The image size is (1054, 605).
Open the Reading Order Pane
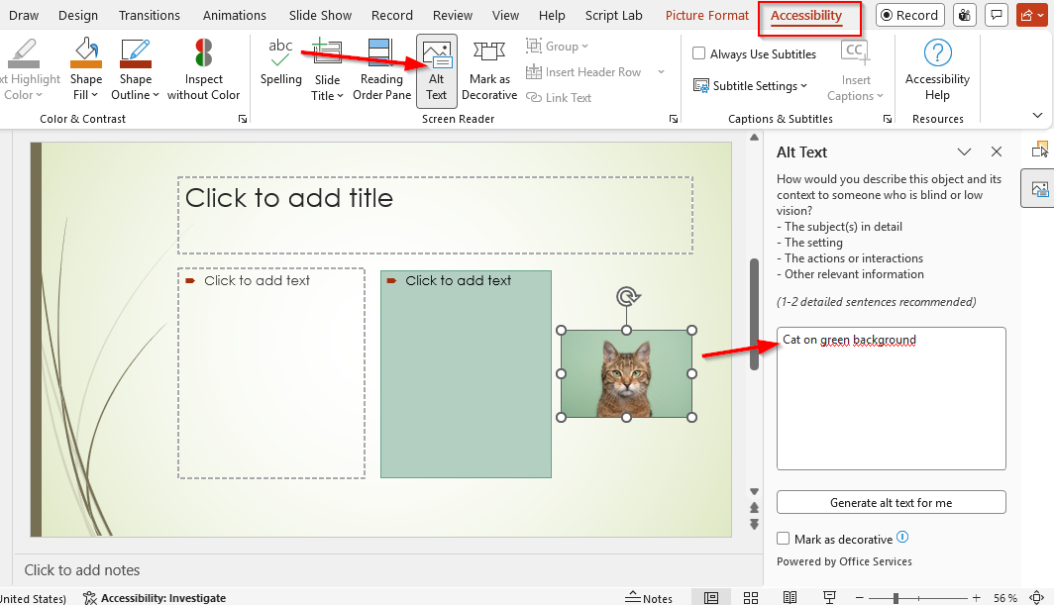pyautogui.click(x=381, y=70)
